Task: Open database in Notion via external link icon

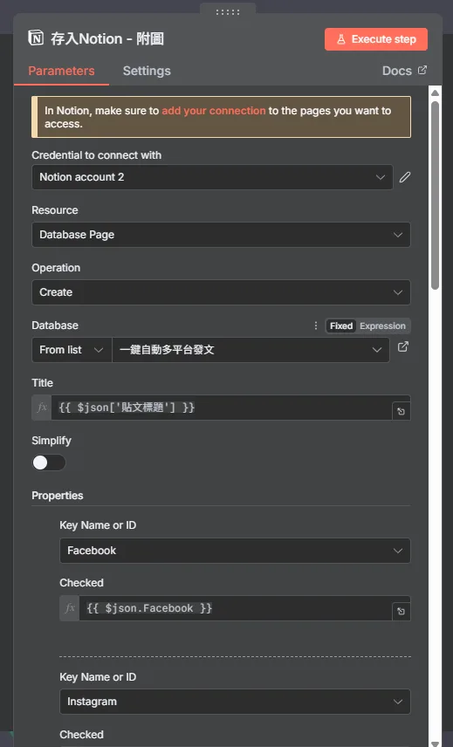Action: click(403, 346)
